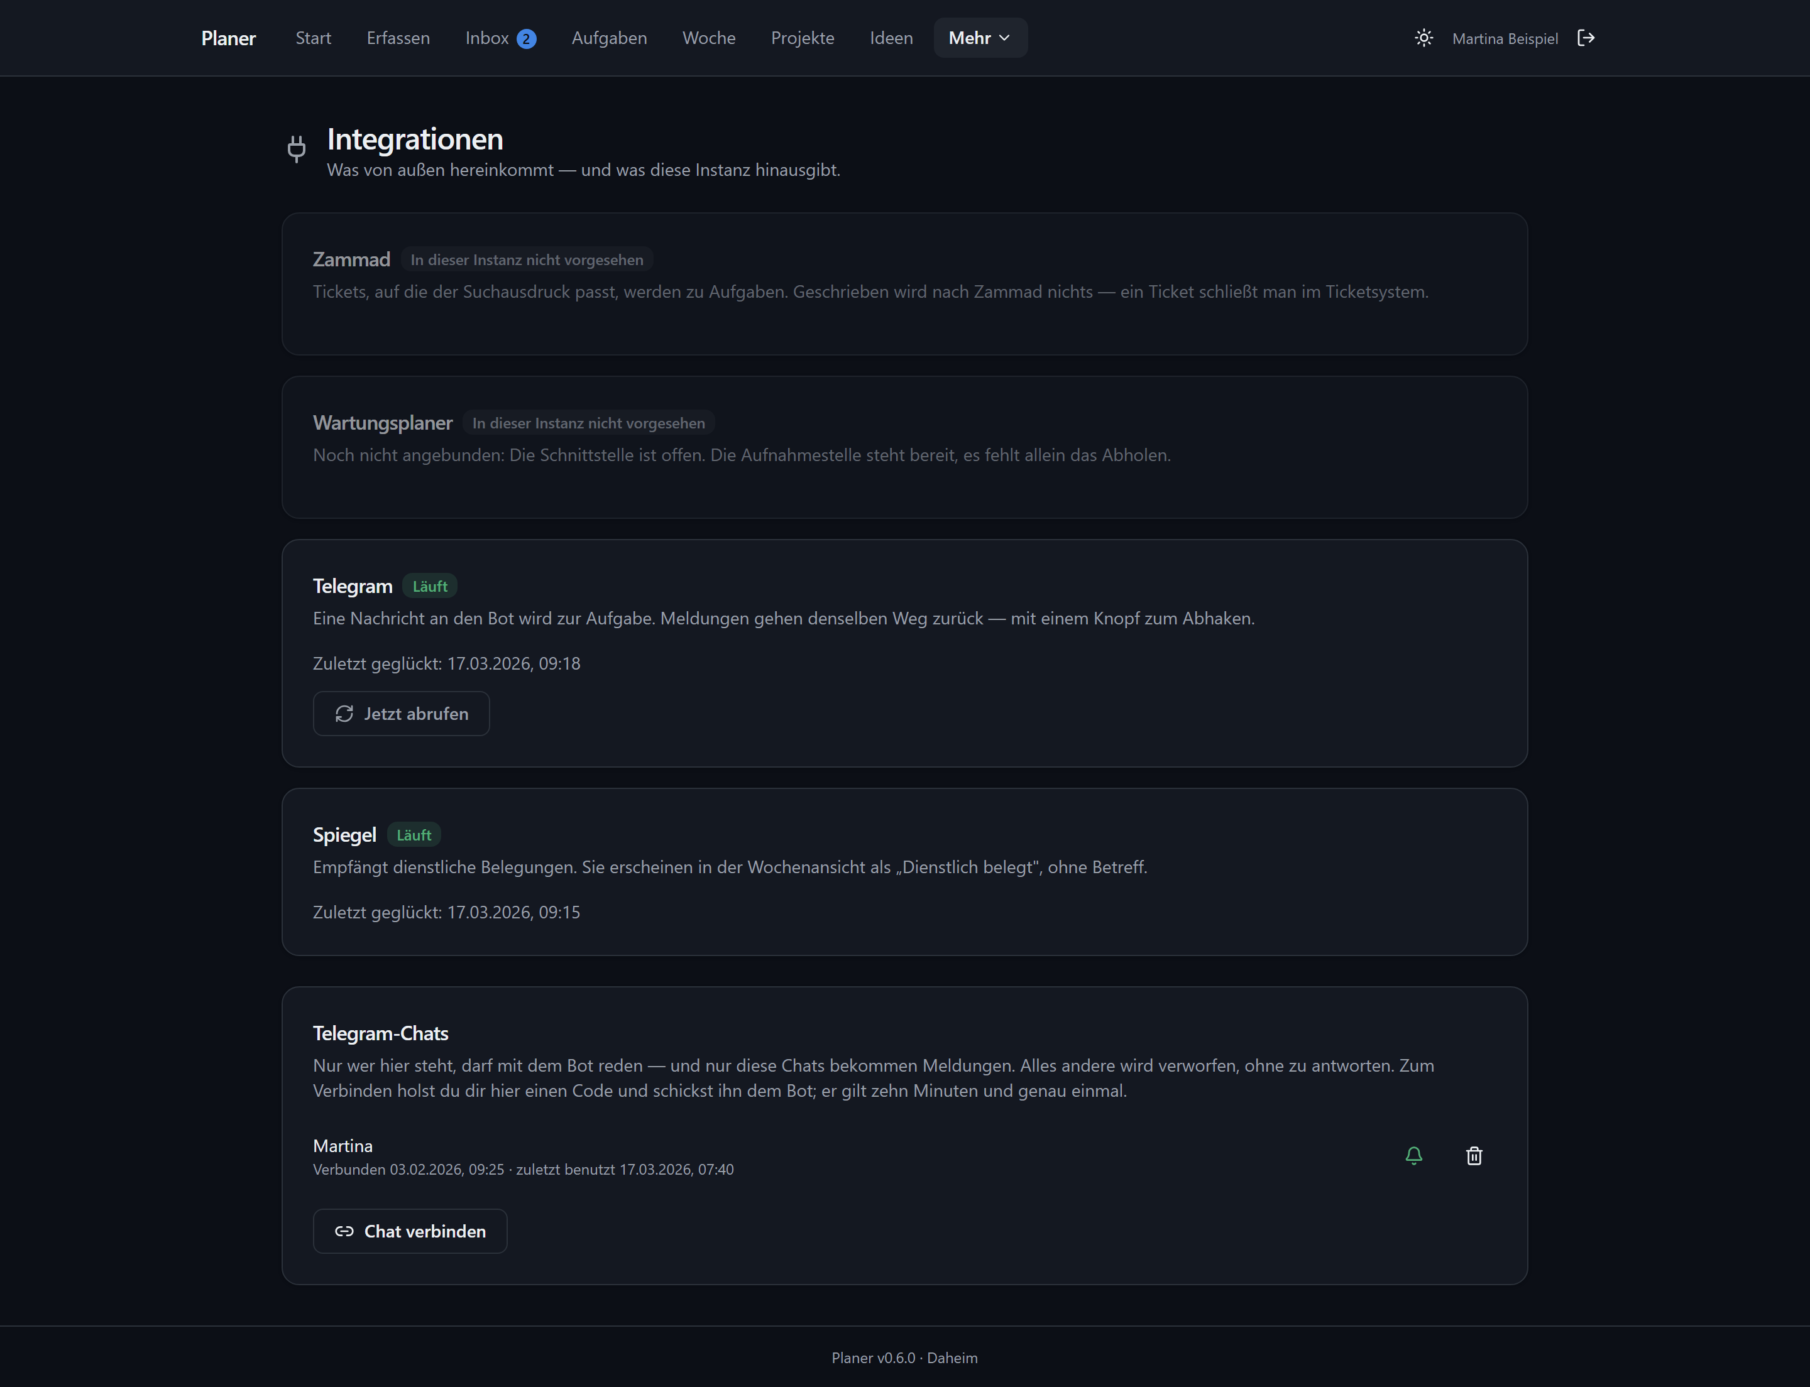Open the Inbox badge showing 2
The height and width of the screenshot is (1387, 1810).
(x=526, y=39)
